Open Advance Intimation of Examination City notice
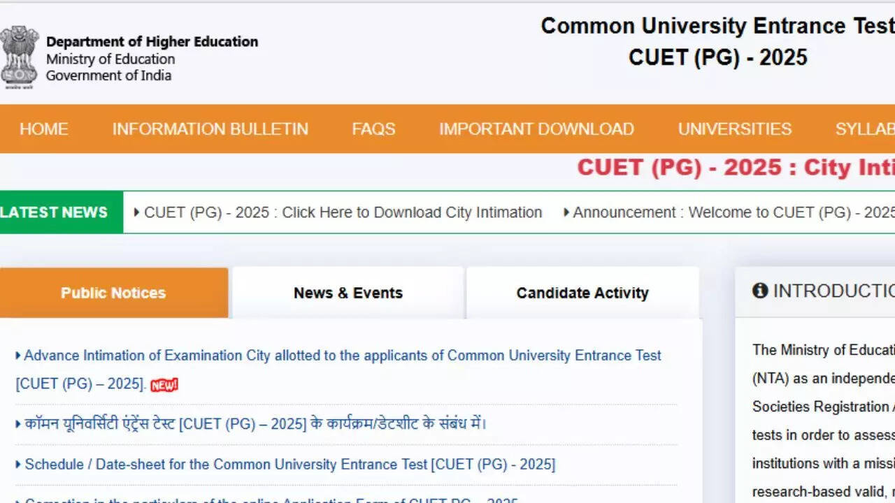 click(x=342, y=356)
